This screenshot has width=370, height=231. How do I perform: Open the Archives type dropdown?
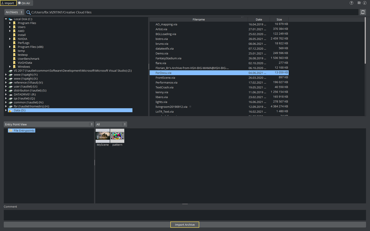[x=14, y=12]
